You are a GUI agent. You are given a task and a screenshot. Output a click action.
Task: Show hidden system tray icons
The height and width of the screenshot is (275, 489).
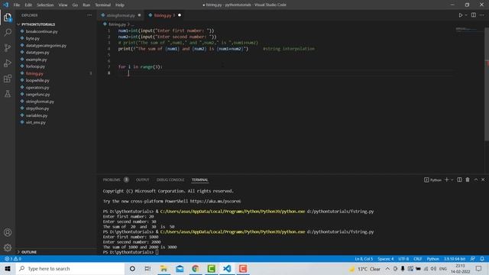(x=387, y=268)
